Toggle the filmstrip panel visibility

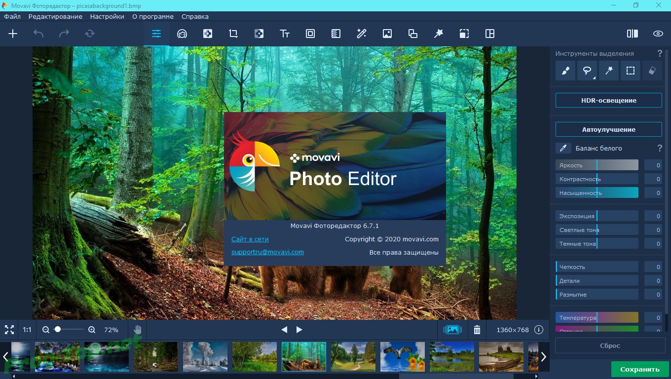[x=452, y=330]
